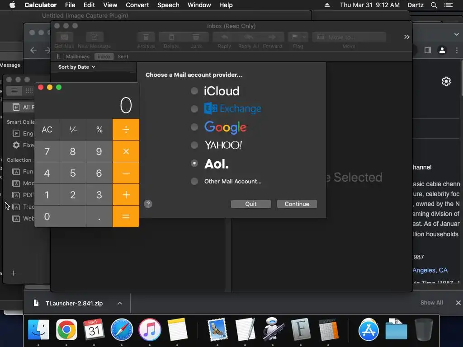The width and height of the screenshot is (463, 347).
Task: Open Spotlight search in menu bar
Action: (434, 5)
